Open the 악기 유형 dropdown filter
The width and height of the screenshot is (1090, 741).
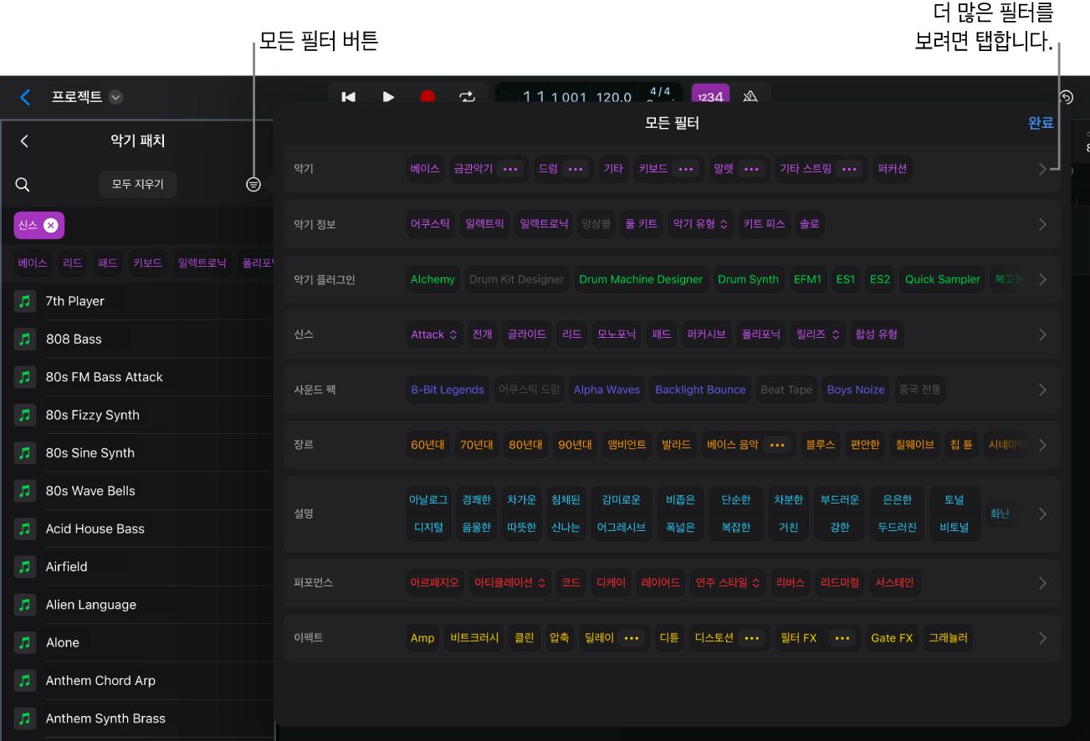click(x=700, y=224)
